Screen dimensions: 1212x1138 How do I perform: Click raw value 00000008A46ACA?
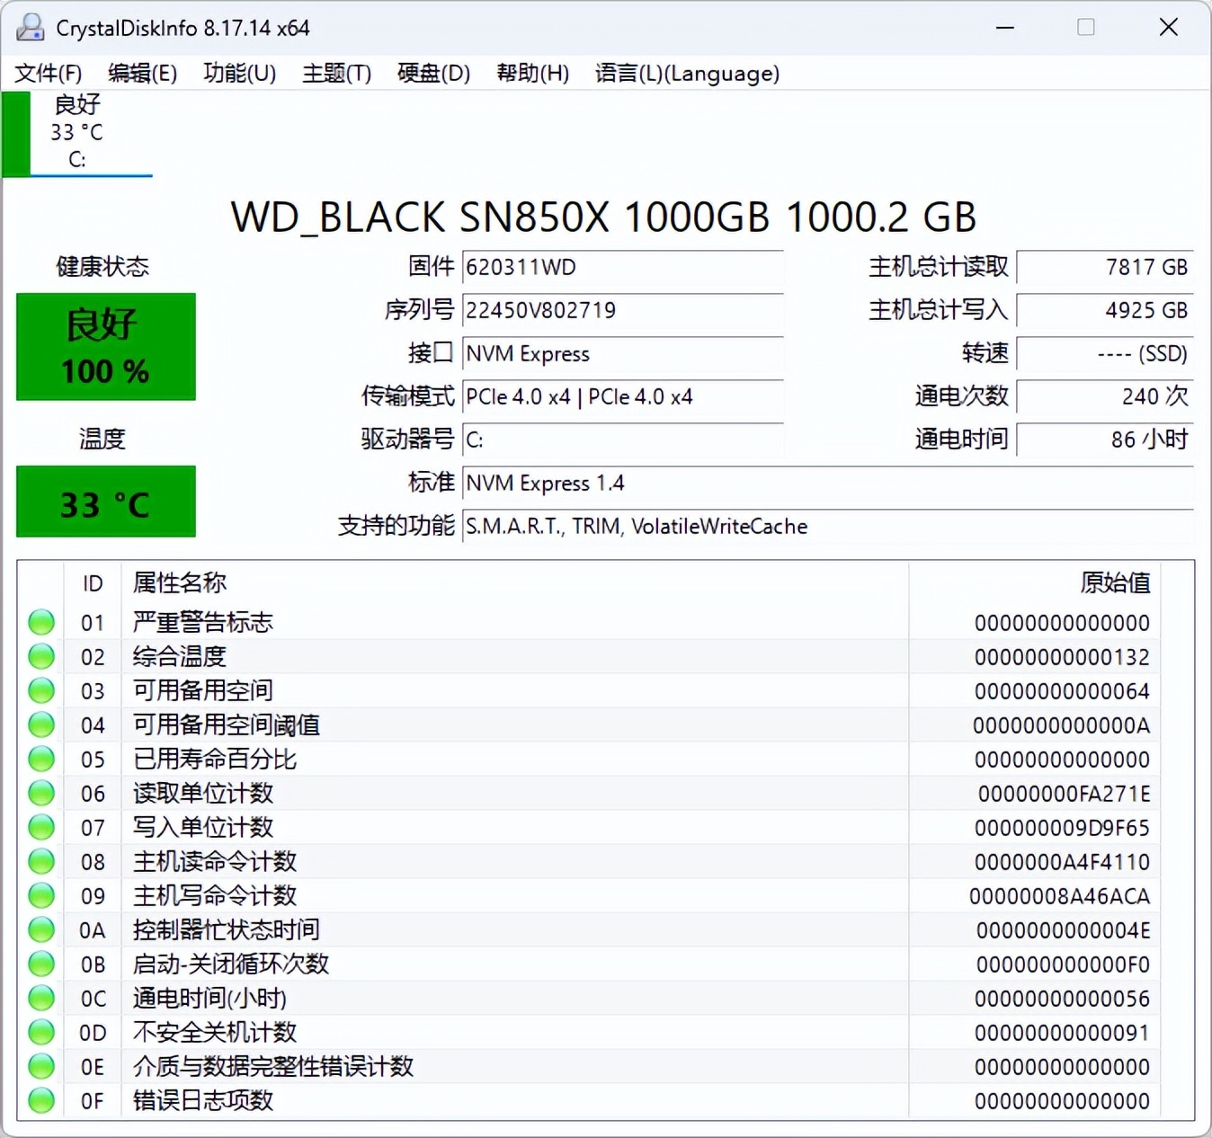point(1059,896)
